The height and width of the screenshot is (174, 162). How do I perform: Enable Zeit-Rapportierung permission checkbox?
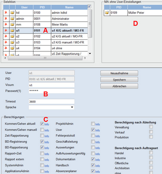(x=42, y=135)
